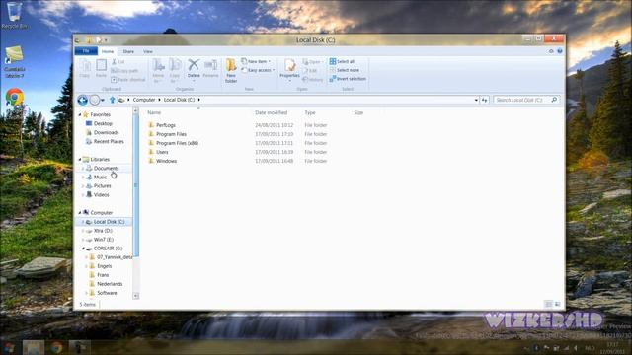Click the search magnifier icon
Viewport: 632px width, 355px height.
[554, 100]
